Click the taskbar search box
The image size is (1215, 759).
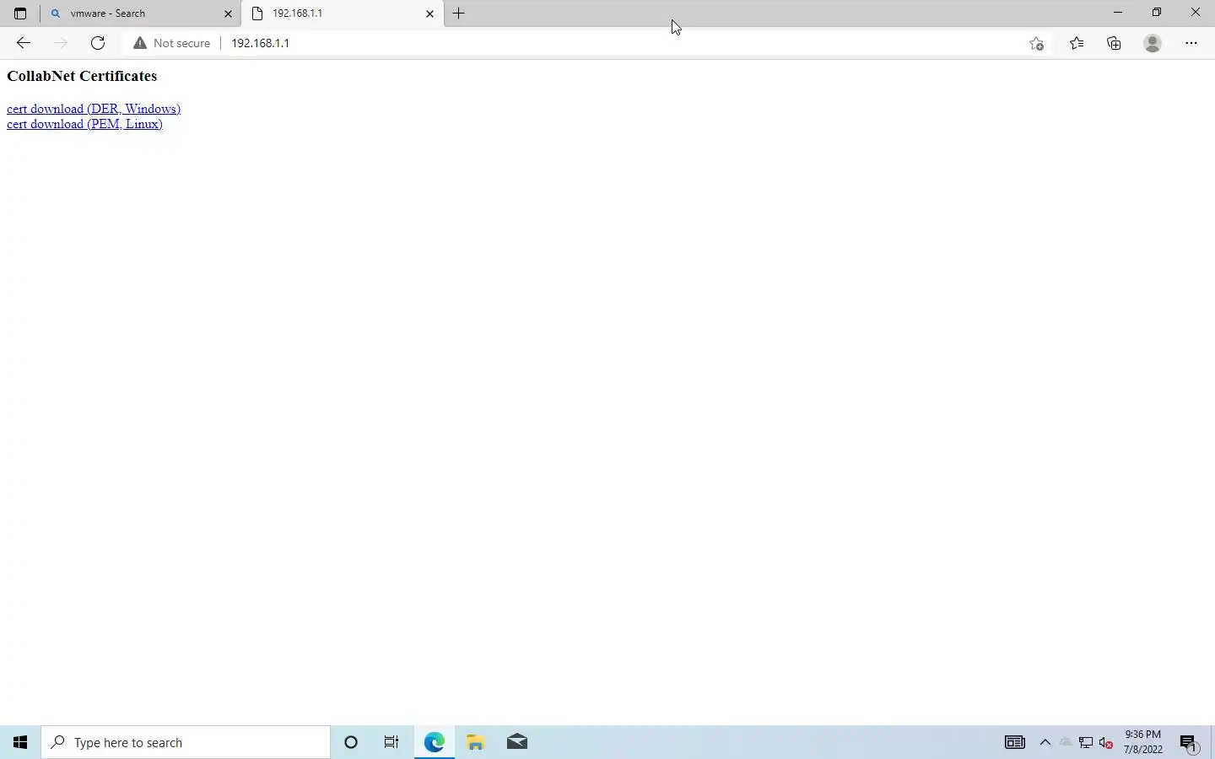pos(186,742)
